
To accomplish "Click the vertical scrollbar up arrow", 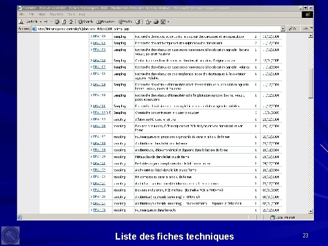I will 311,36.
